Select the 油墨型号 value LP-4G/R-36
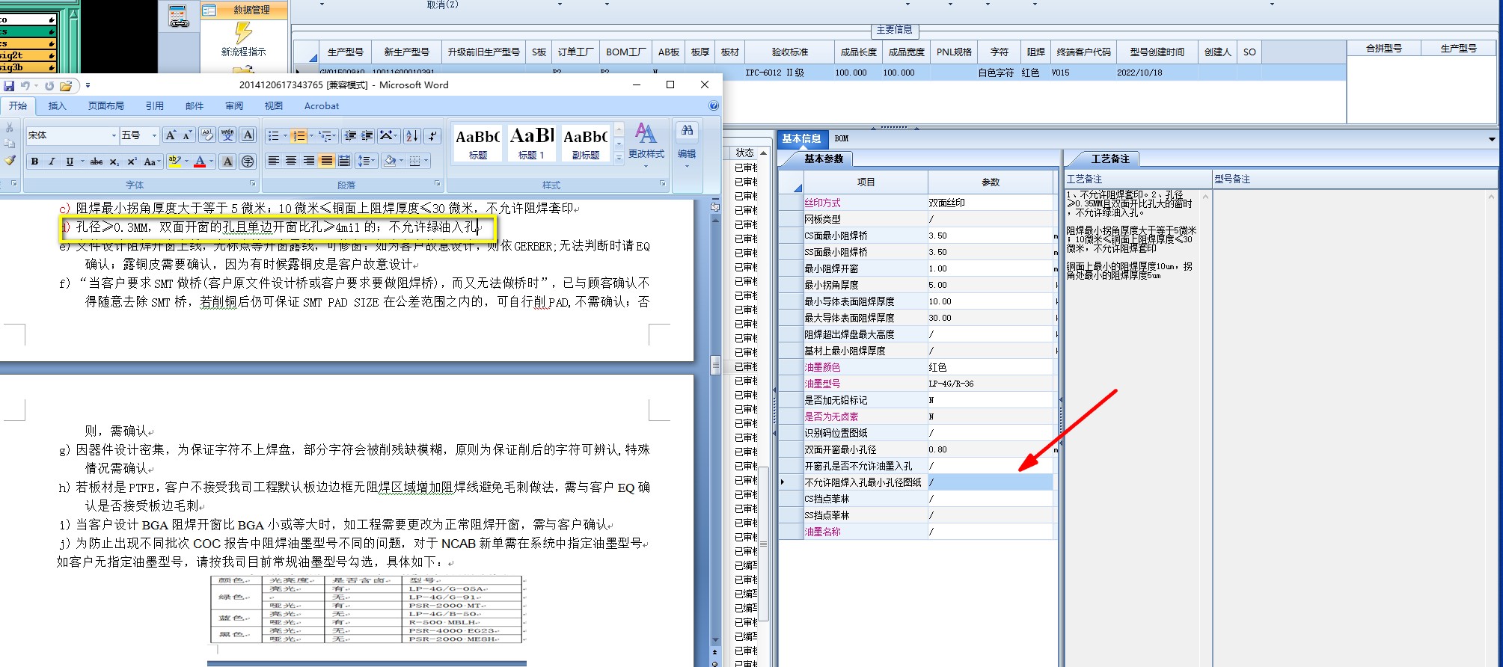This screenshot has width=1503, height=667. pyautogui.click(x=990, y=384)
